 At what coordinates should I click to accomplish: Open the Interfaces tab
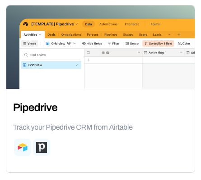tap(132, 24)
